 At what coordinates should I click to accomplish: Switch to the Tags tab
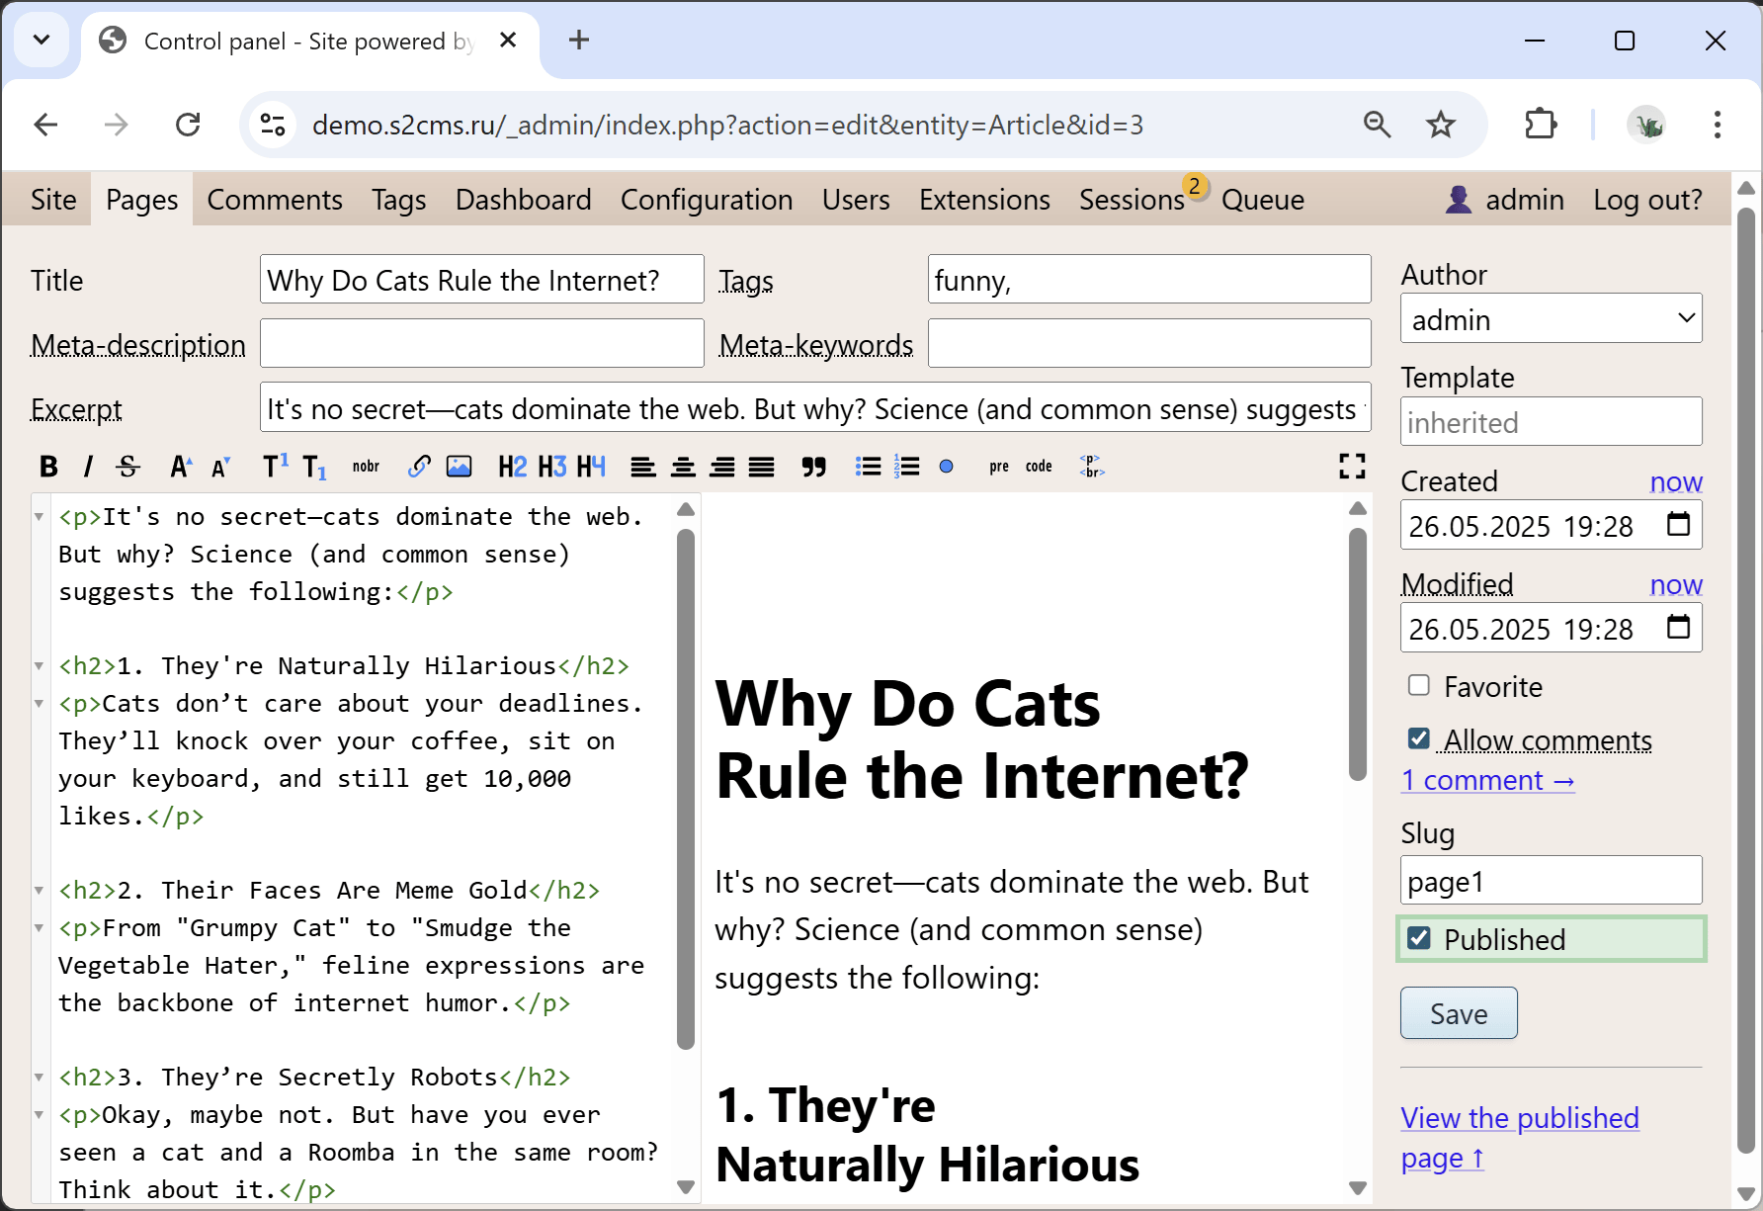[399, 200]
